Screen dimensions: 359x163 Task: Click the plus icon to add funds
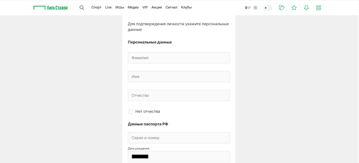pos(255,7)
